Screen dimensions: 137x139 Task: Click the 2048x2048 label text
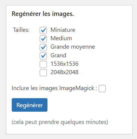click(x=64, y=72)
